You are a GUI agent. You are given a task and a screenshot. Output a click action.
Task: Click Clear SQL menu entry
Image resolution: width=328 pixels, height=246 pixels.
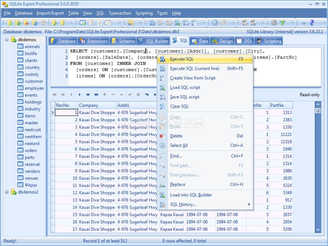point(205,106)
